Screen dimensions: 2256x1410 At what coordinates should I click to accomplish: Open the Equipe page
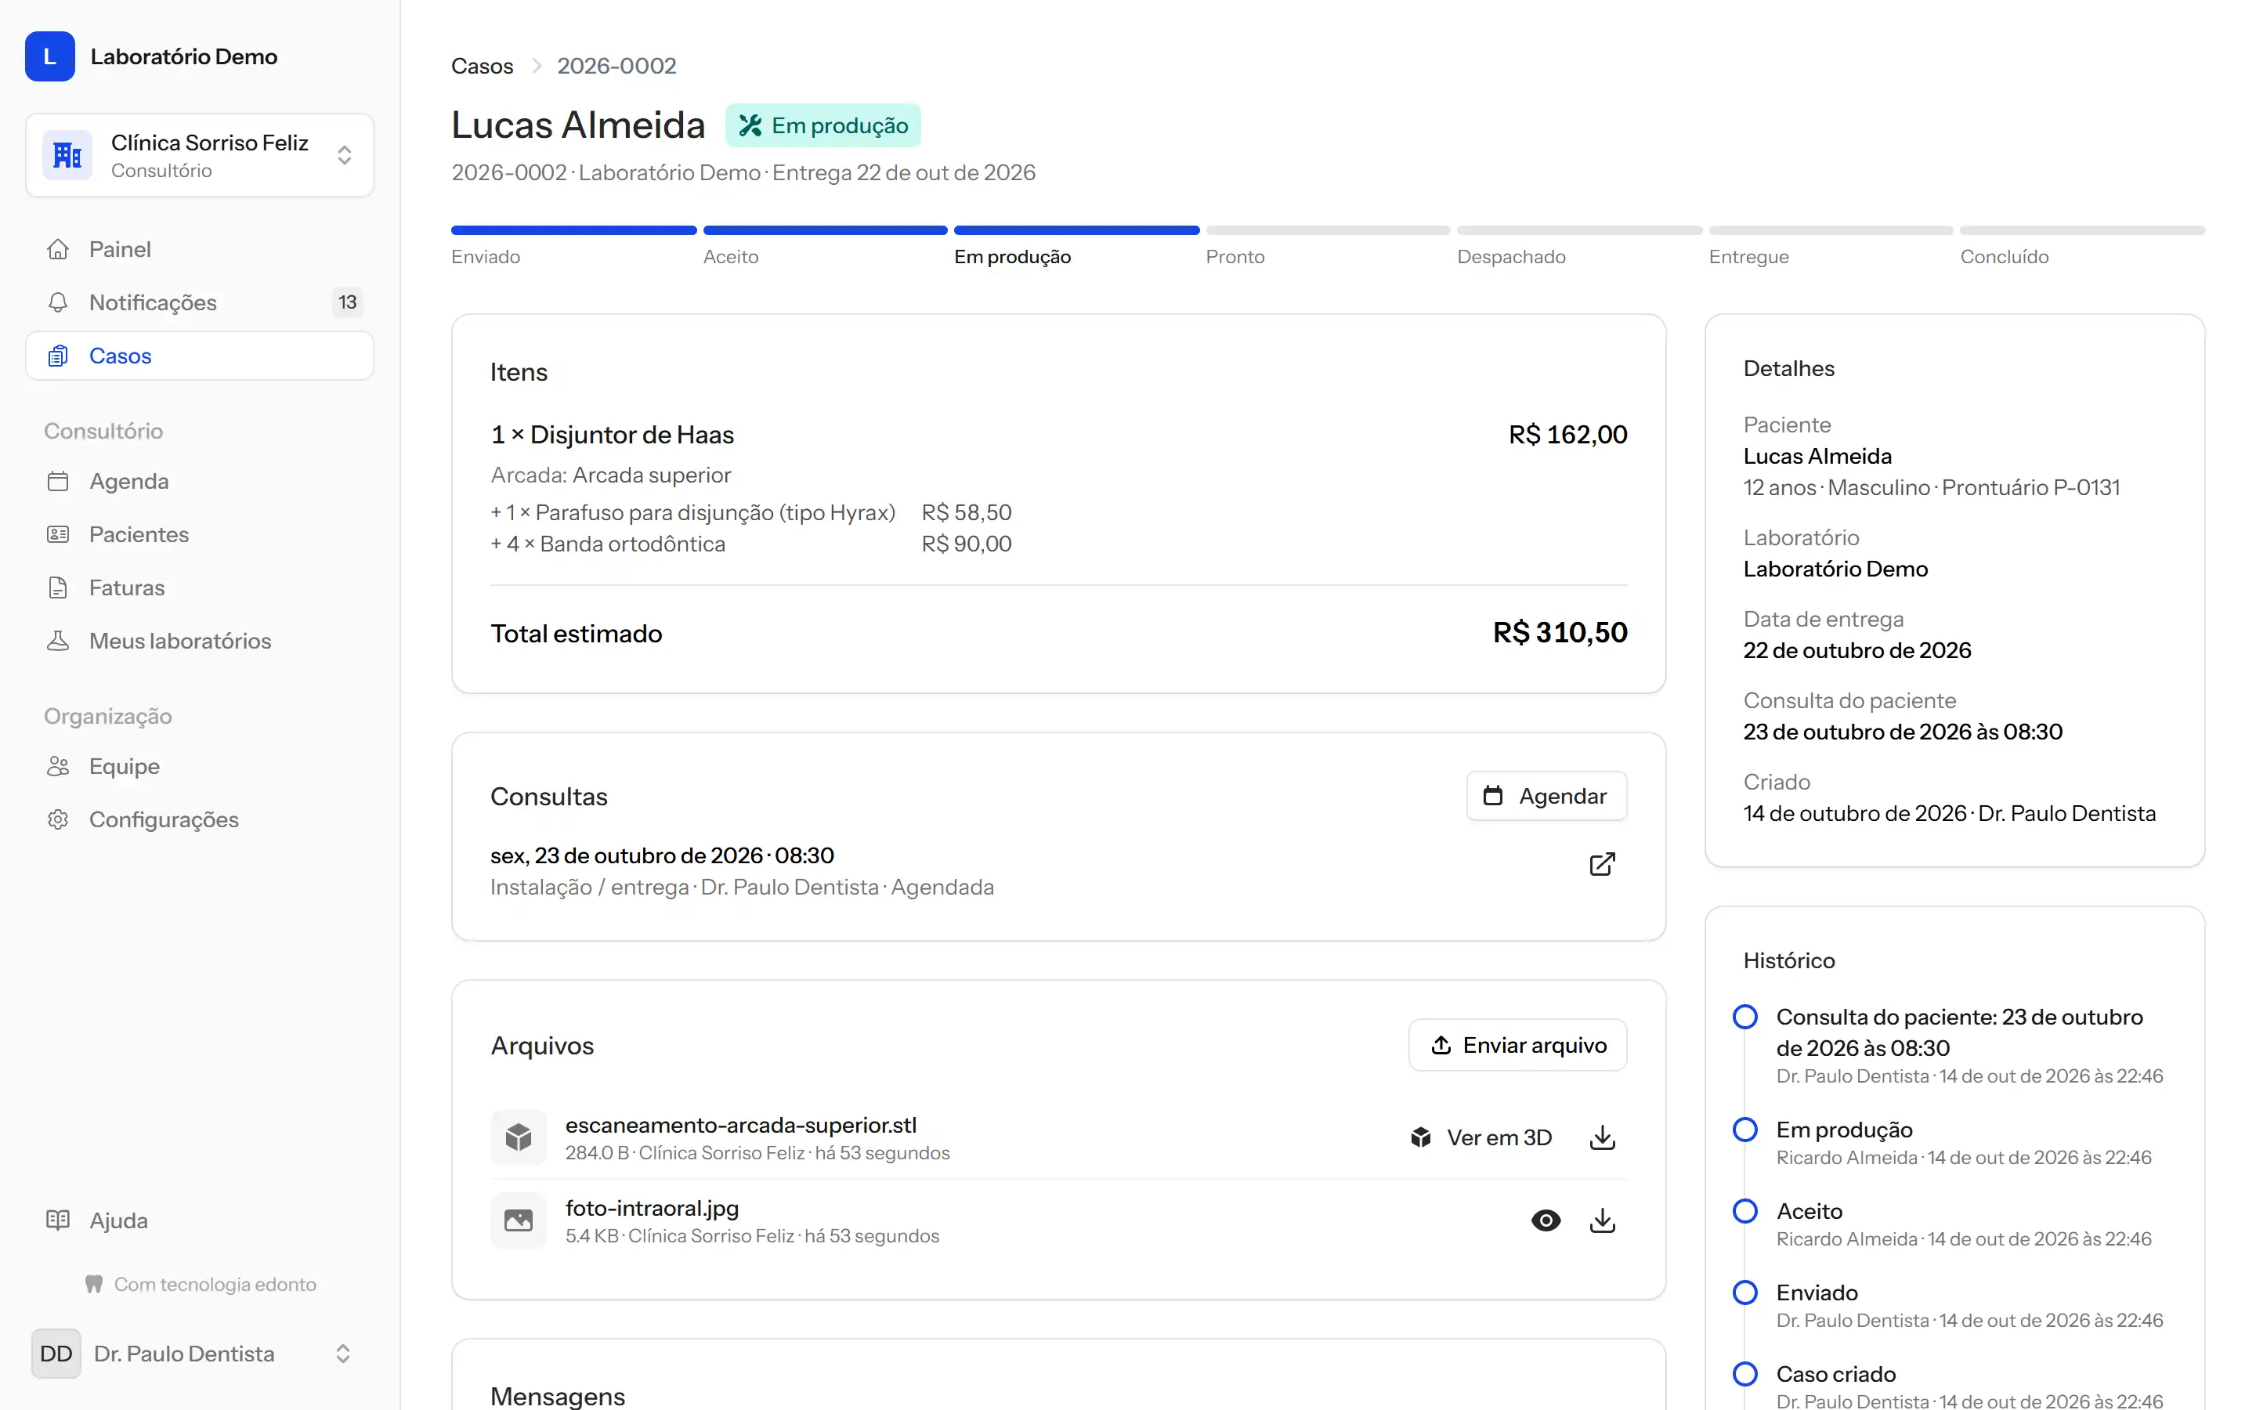tap(200, 767)
